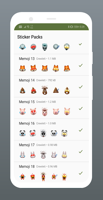Tap the Wi-Fi icon in the status bar
This screenshot has height=200, width=103.
click(28, 27)
